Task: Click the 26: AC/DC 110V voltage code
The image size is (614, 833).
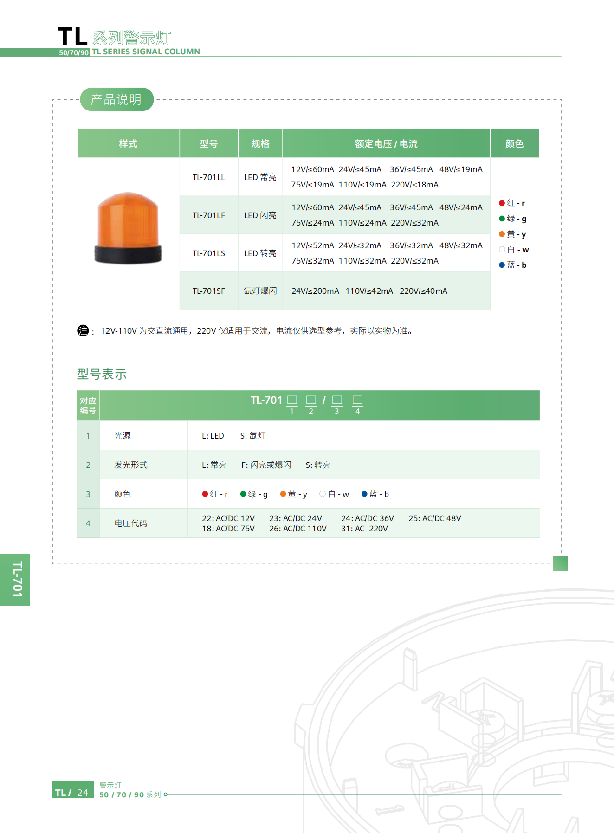Action: pos(298,529)
